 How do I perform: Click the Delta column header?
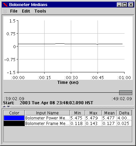124,113
